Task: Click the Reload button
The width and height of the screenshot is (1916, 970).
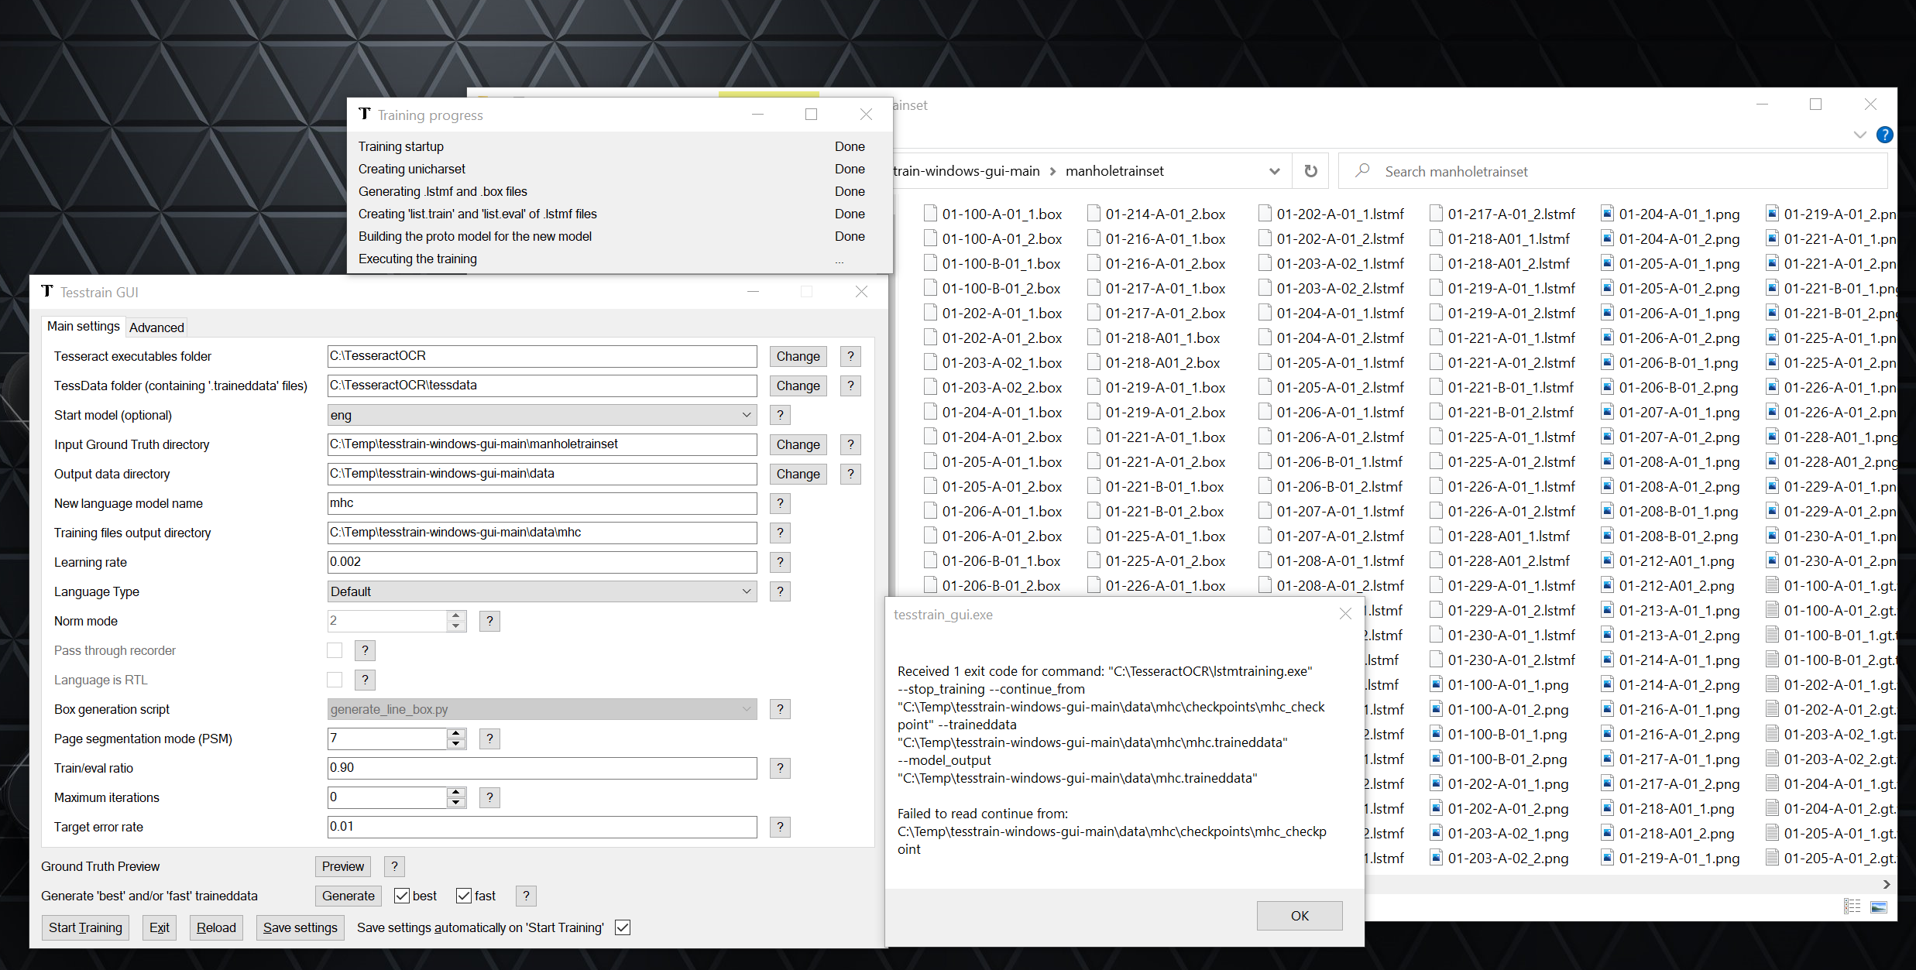Action: tap(216, 927)
